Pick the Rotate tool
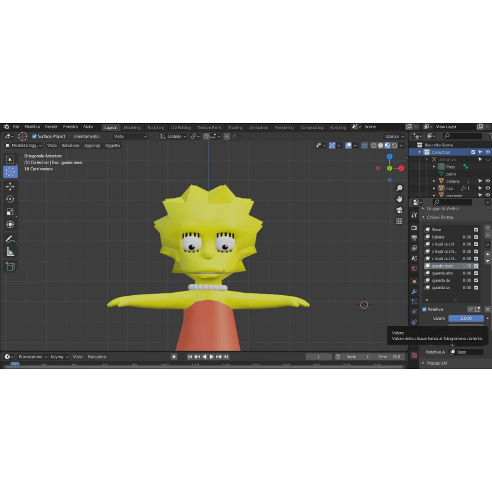This screenshot has width=492, height=492. pos(10,199)
